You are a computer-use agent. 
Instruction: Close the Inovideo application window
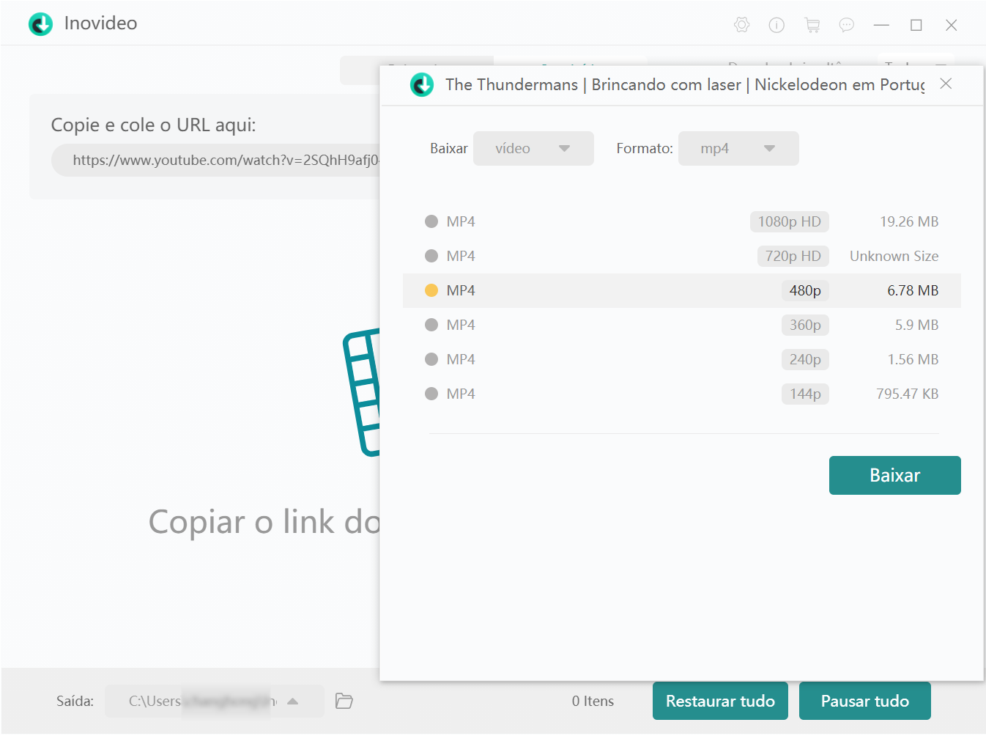pos(951,25)
